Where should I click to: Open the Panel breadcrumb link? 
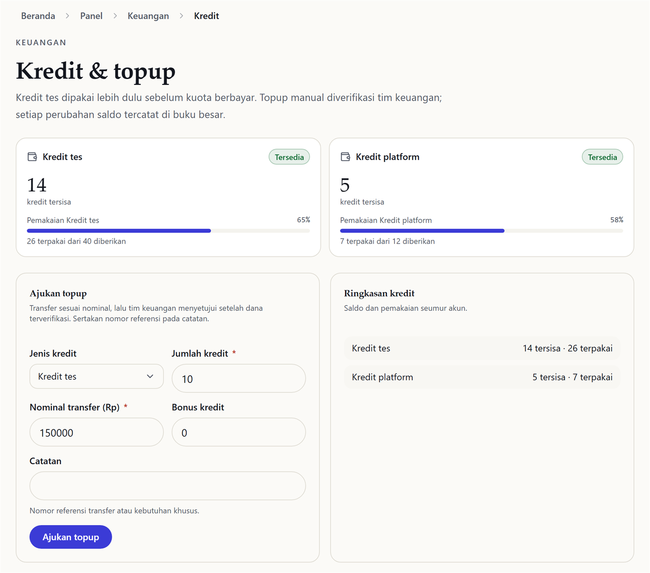(91, 16)
